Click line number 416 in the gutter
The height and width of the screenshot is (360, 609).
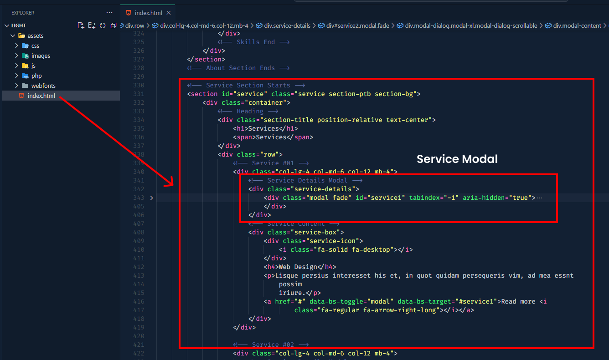click(x=138, y=302)
